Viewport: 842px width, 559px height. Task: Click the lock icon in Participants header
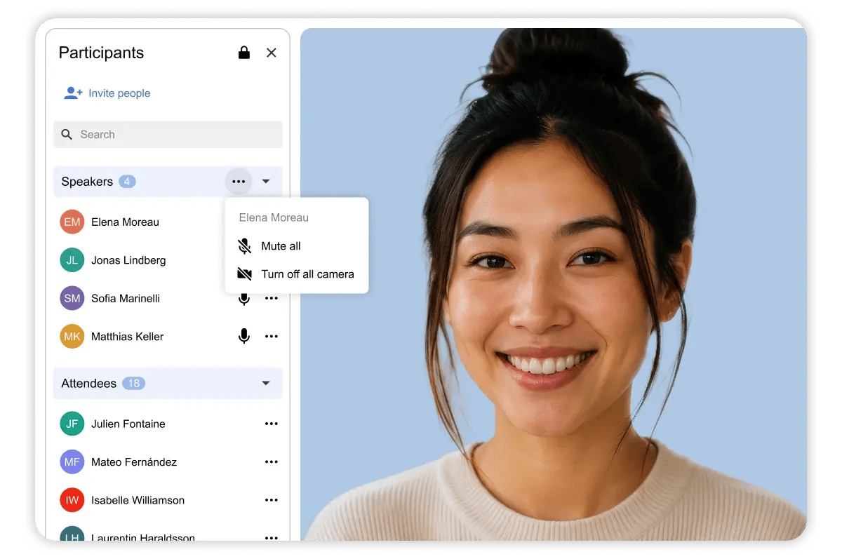click(244, 53)
